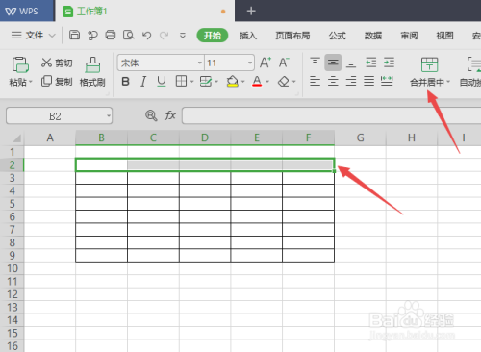Toggle Italic formatting

pyautogui.click(x=143, y=82)
